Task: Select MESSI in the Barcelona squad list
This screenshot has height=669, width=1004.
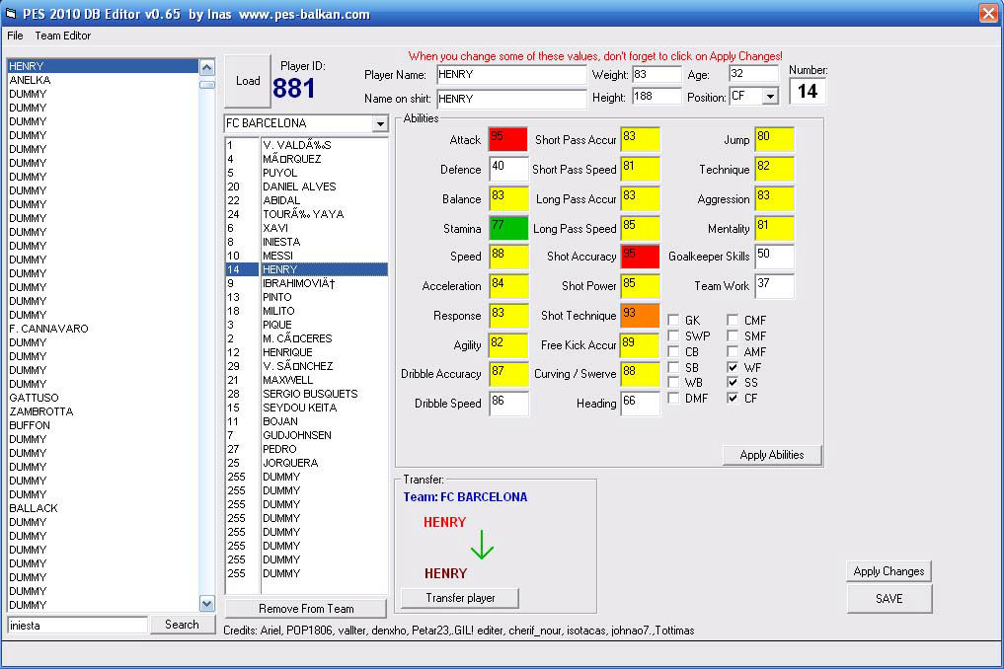Action: 307,256
